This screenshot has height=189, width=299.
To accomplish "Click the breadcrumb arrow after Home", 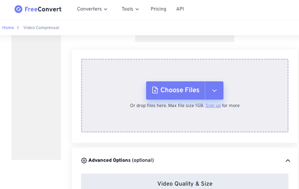I will click(18, 28).
